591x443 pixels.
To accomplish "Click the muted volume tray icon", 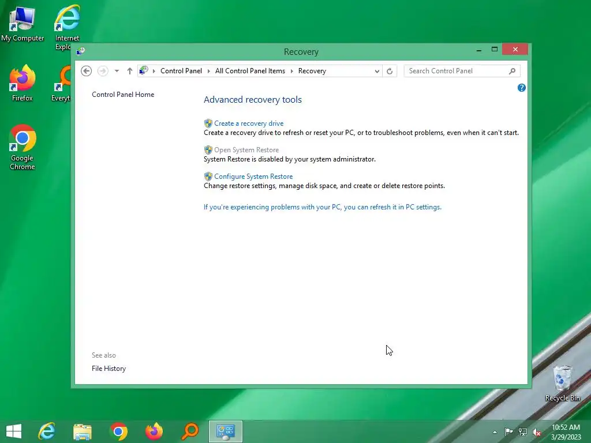I will 537,432.
